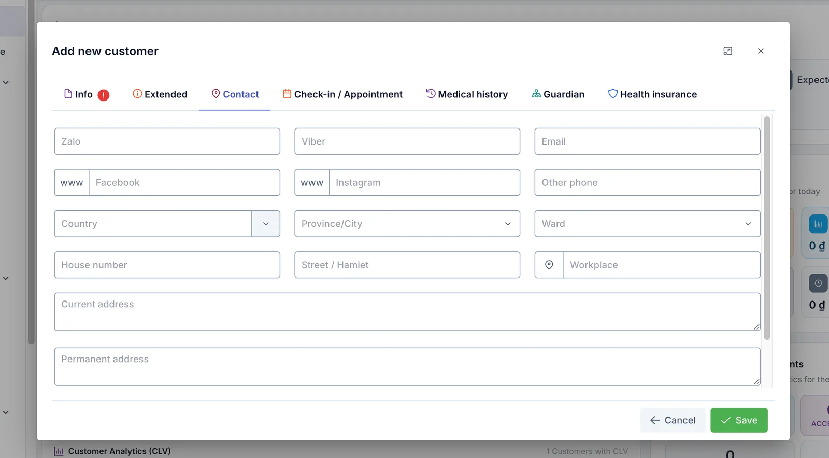Click the www prefix of Instagram field
The width and height of the screenshot is (829, 458).
pyautogui.click(x=312, y=182)
